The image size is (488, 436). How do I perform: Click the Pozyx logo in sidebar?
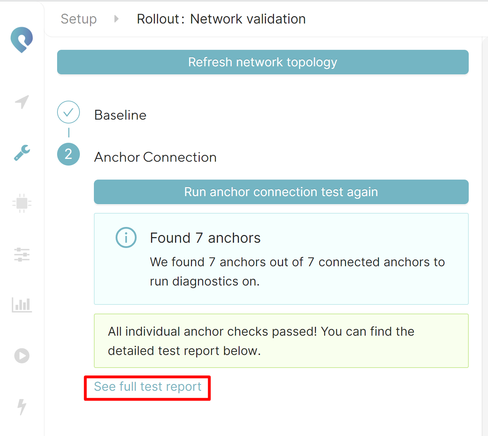click(x=22, y=40)
